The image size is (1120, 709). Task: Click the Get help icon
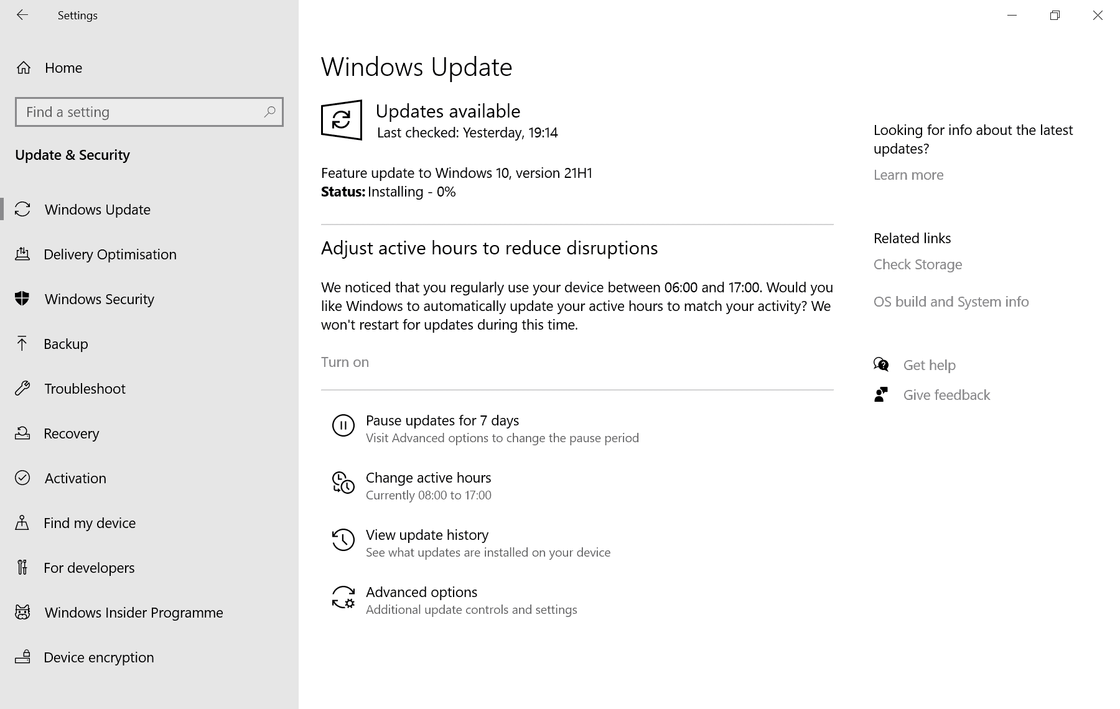click(881, 364)
